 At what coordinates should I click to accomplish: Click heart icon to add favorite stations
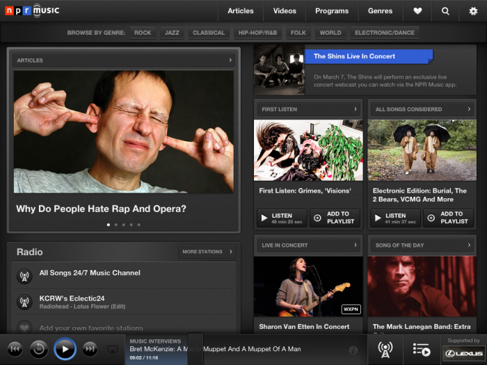pos(24,327)
